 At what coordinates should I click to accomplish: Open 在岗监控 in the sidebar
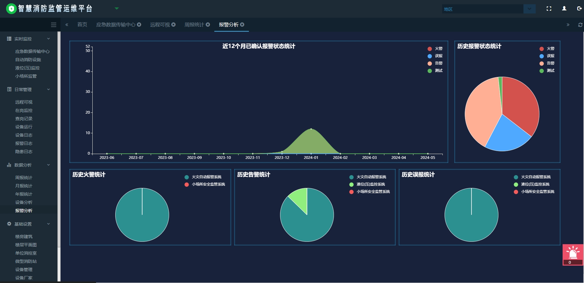click(24, 110)
